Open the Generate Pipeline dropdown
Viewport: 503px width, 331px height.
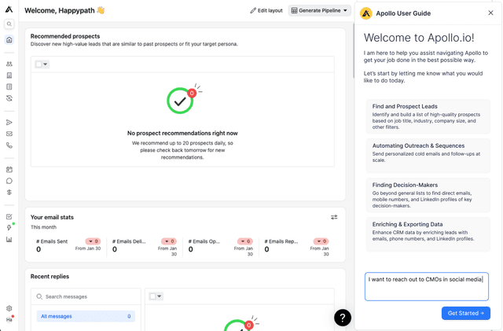coord(320,10)
